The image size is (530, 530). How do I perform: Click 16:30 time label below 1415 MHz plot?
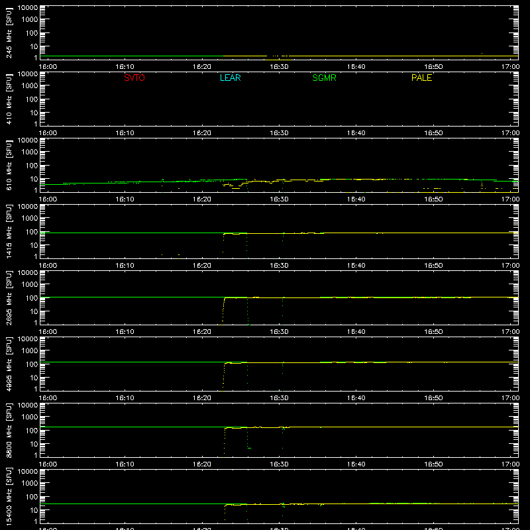click(x=279, y=266)
